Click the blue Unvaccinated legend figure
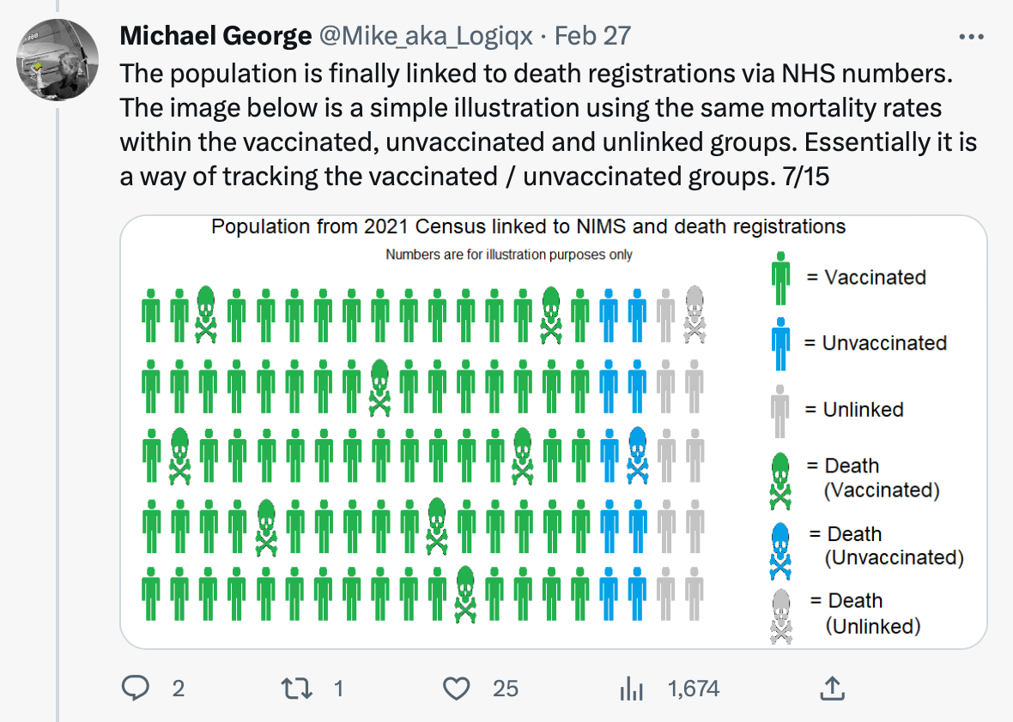 click(781, 344)
